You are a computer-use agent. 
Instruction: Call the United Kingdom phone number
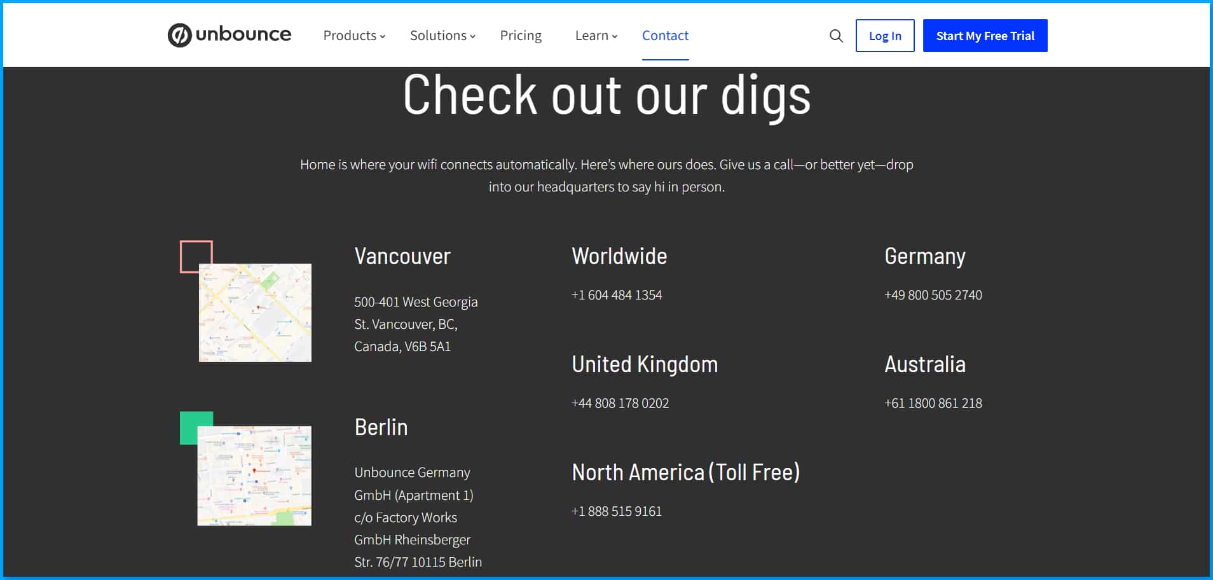tap(620, 403)
